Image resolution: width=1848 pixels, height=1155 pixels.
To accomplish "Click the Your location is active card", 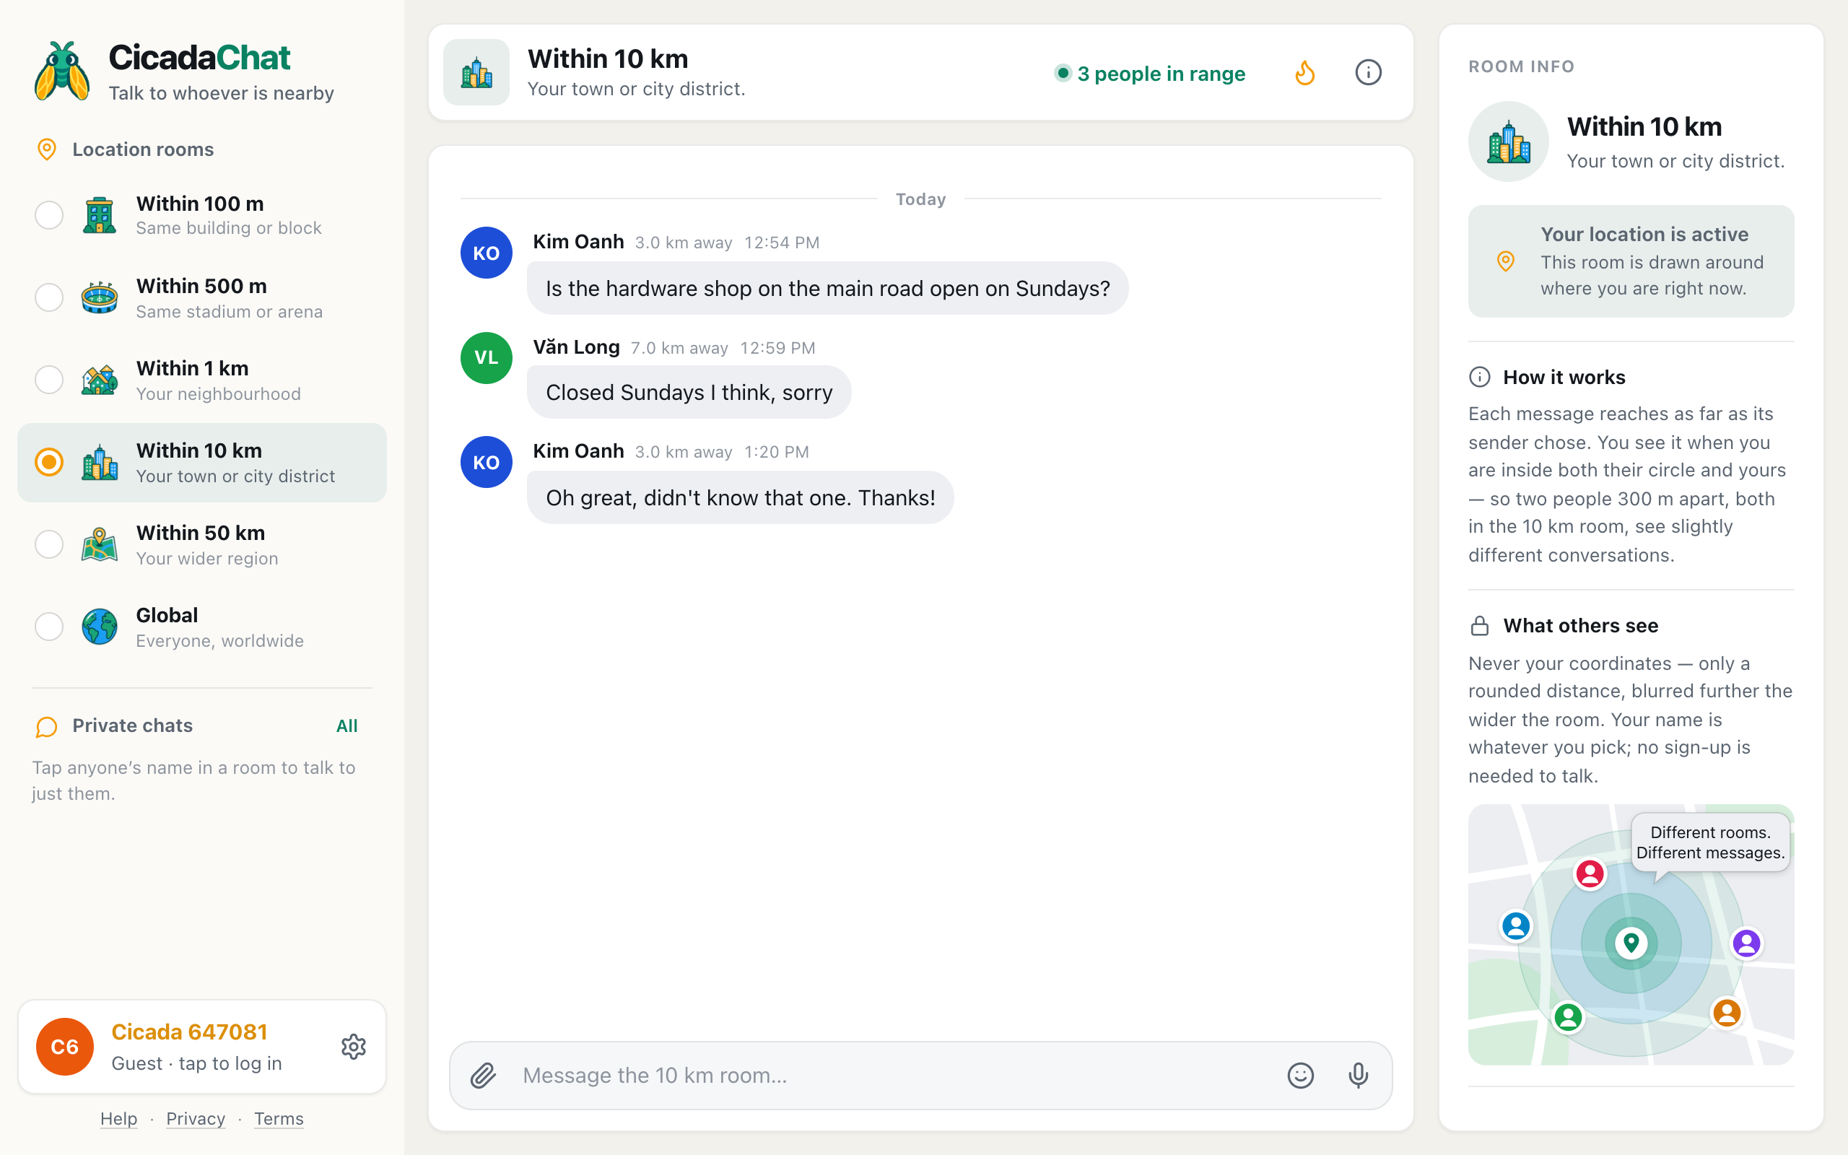I will coord(1631,261).
